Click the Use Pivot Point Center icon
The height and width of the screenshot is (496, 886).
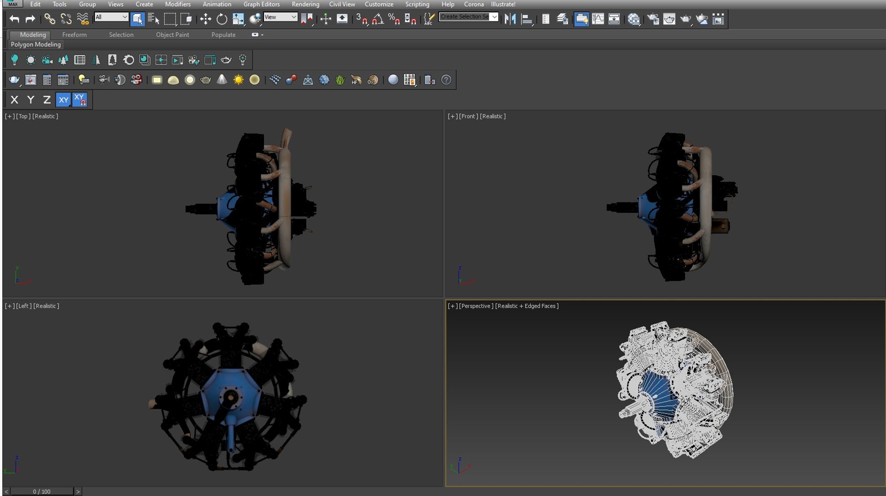pos(306,19)
